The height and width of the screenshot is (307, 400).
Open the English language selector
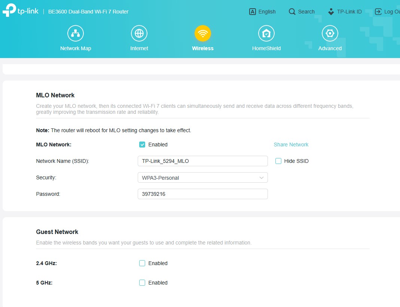(263, 12)
